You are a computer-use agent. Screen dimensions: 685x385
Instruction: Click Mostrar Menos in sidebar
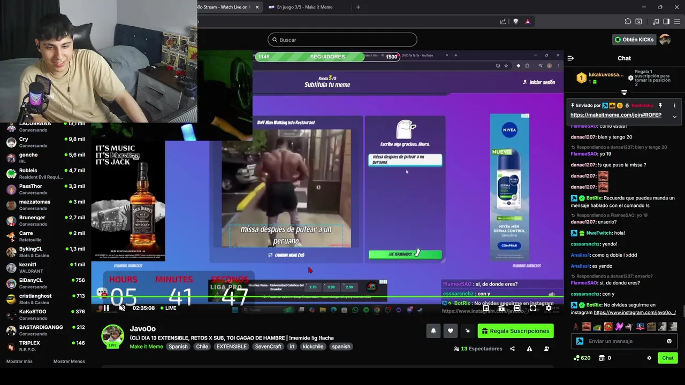69,361
